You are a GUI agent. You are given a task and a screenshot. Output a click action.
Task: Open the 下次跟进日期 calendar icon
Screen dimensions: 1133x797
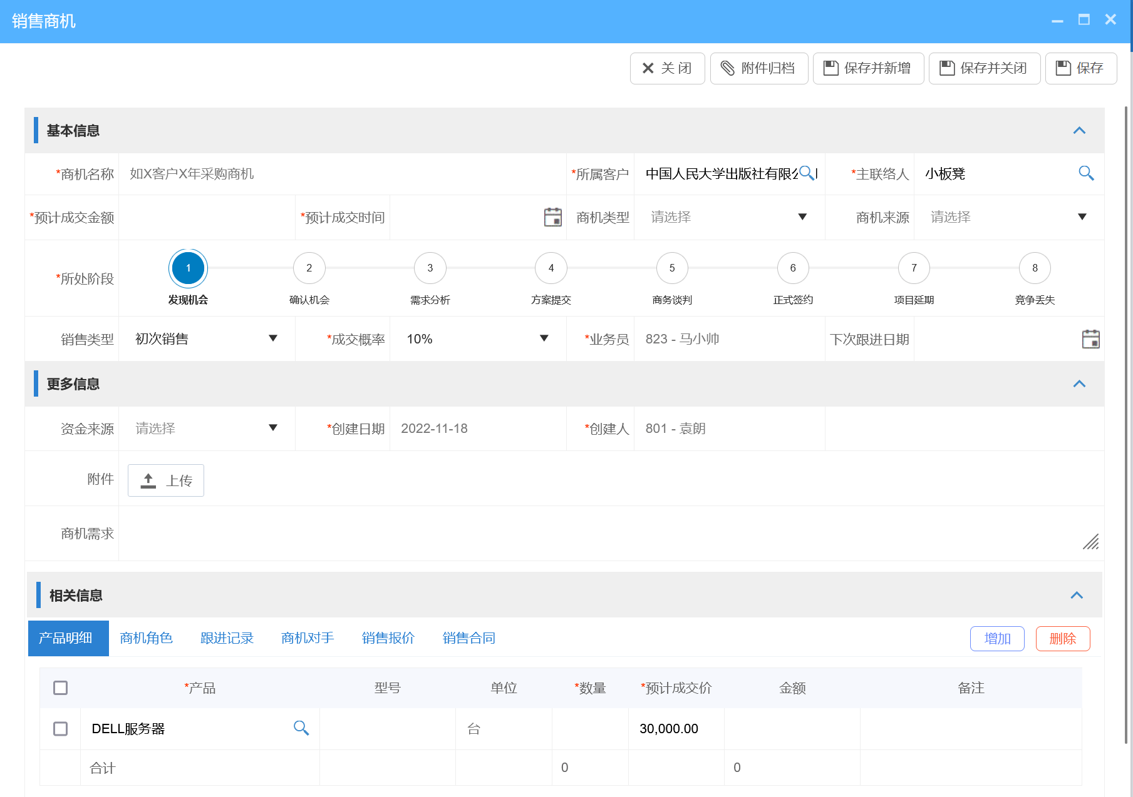tap(1090, 338)
